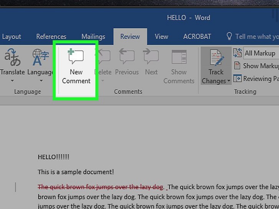Expand the Delete comment dropdown arrow

tap(103, 80)
